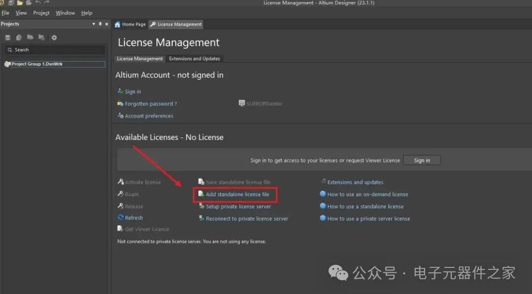Open the Projects panel dropdown arrow
Viewport: 532px width, 294px height.
pos(94,24)
